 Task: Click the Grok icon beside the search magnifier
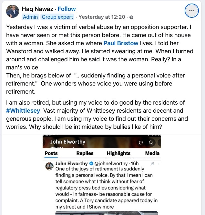tap(141, 142)
